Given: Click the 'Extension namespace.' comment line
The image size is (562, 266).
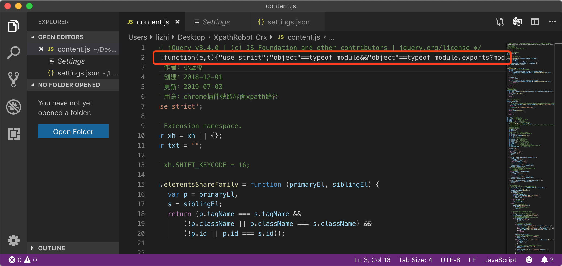Looking at the screenshot, I should 203,126.
